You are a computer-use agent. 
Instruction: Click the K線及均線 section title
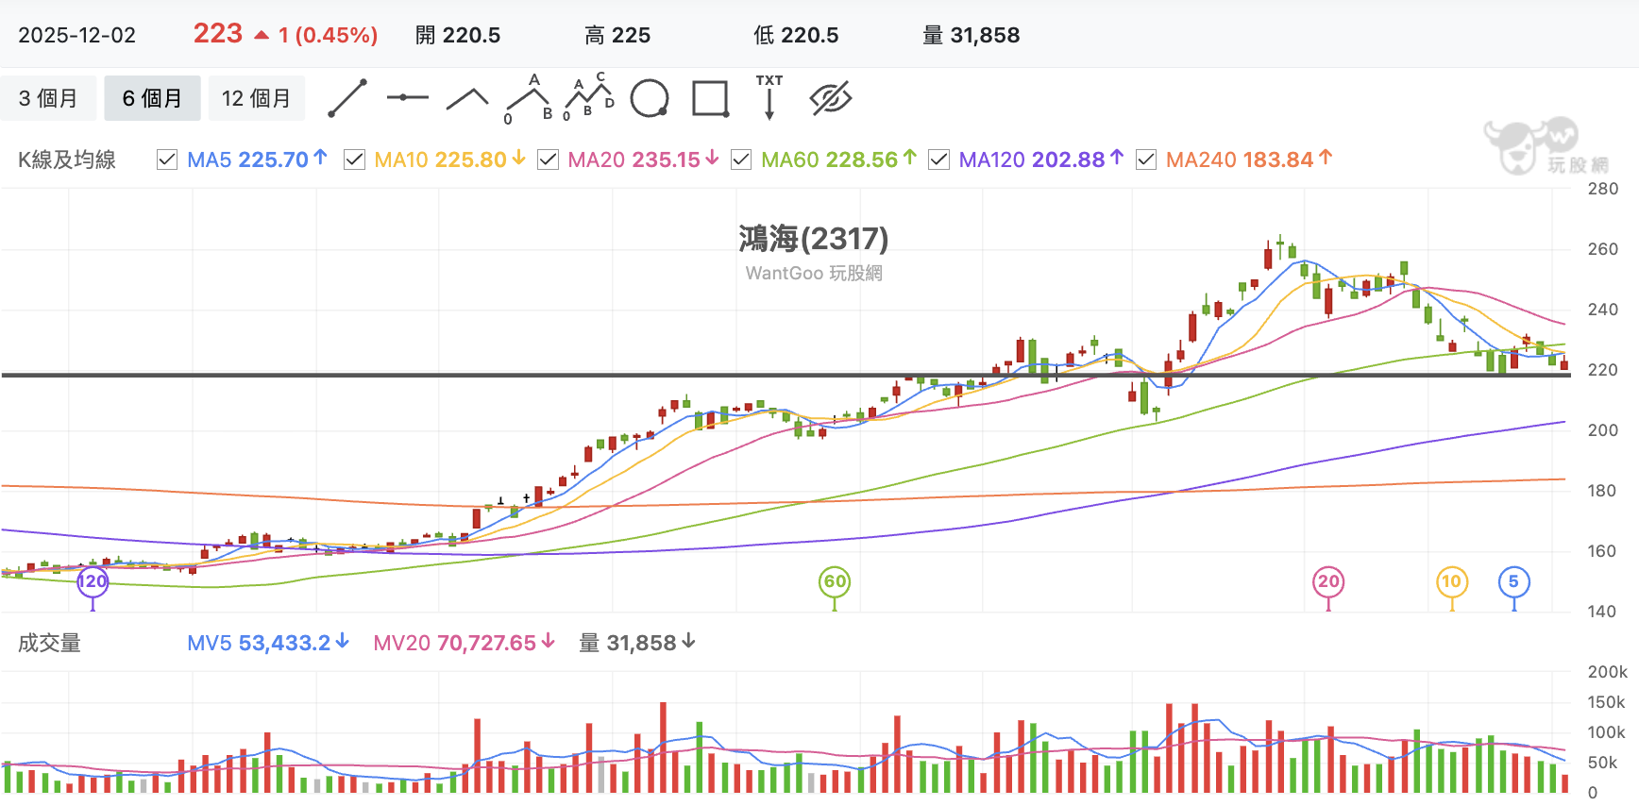pyautogui.click(x=67, y=160)
